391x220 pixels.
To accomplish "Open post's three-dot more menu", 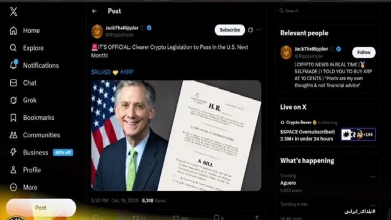I will coord(259,30).
